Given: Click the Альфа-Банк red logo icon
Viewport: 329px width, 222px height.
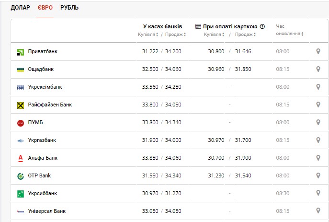Looking at the screenshot, I should [21, 158].
